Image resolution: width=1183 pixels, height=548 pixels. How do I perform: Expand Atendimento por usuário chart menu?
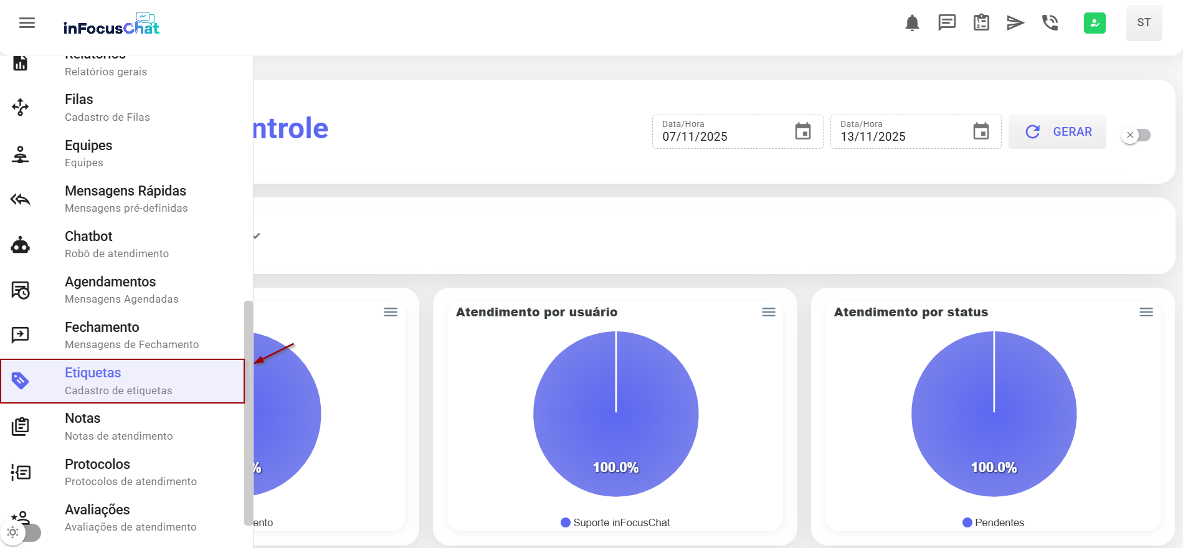[769, 312]
